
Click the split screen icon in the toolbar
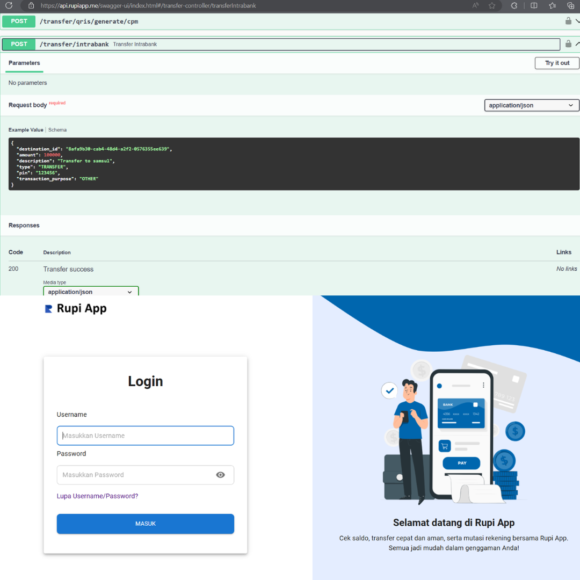click(x=533, y=6)
